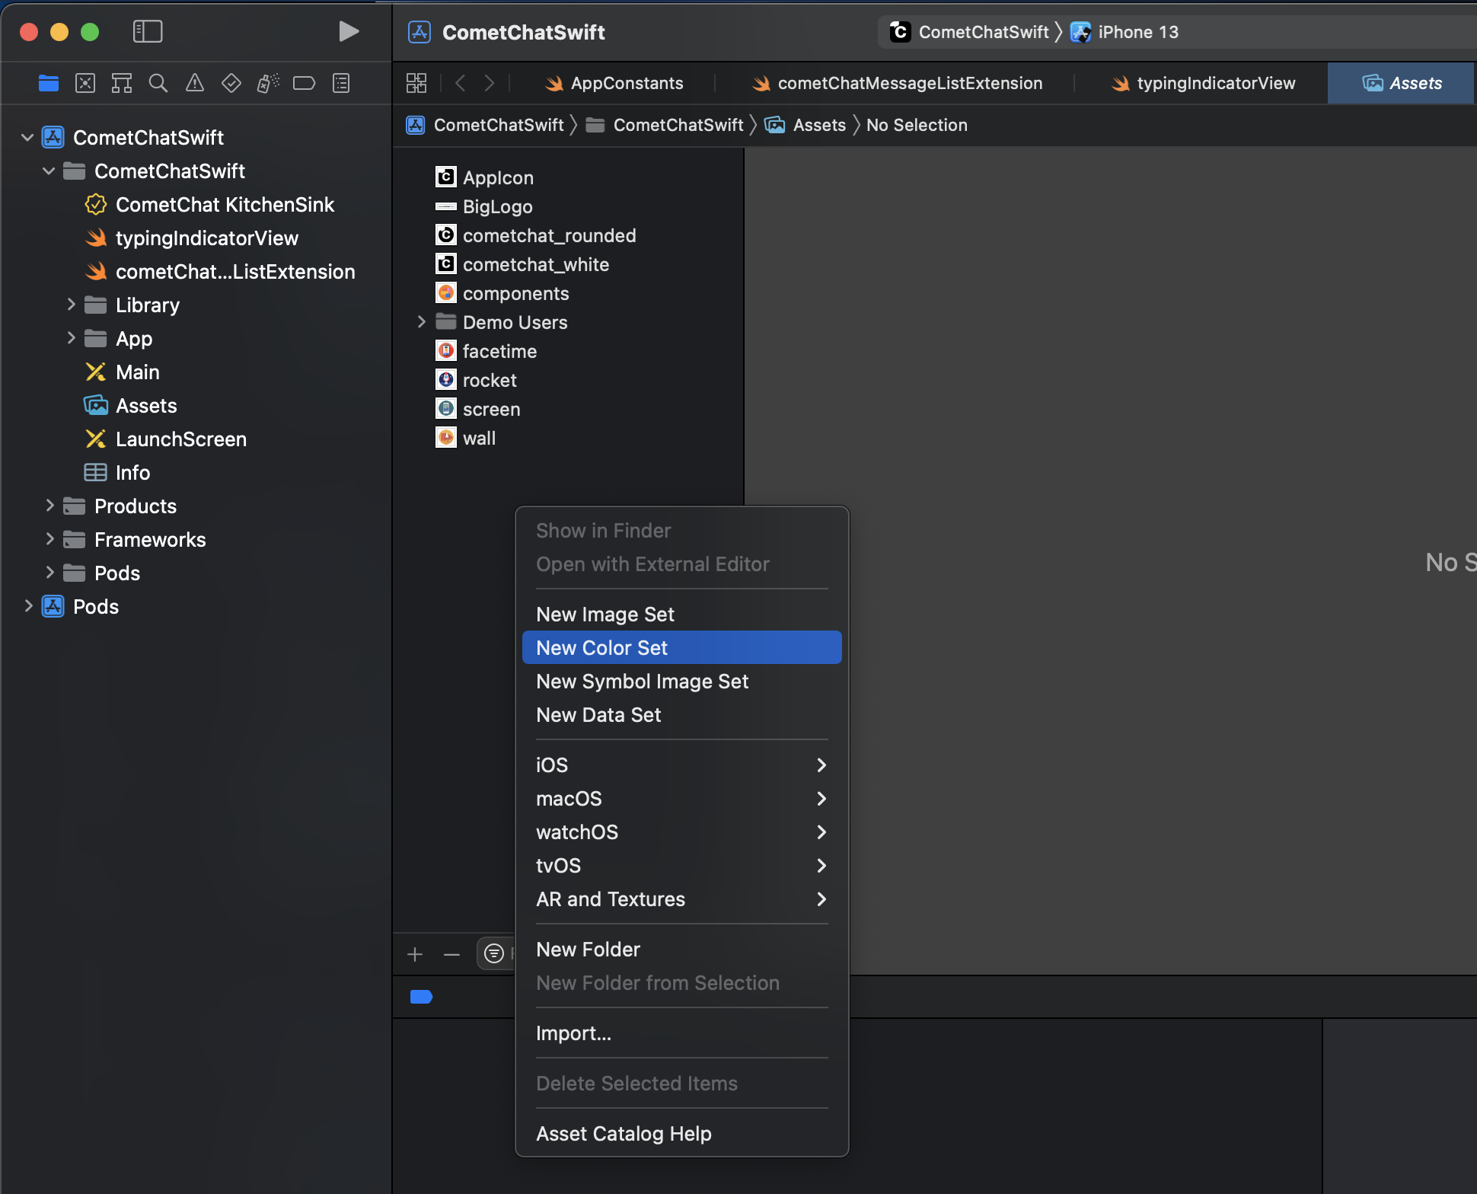Open the macOS submenu
The width and height of the screenshot is (1477, 1194).
681,798
